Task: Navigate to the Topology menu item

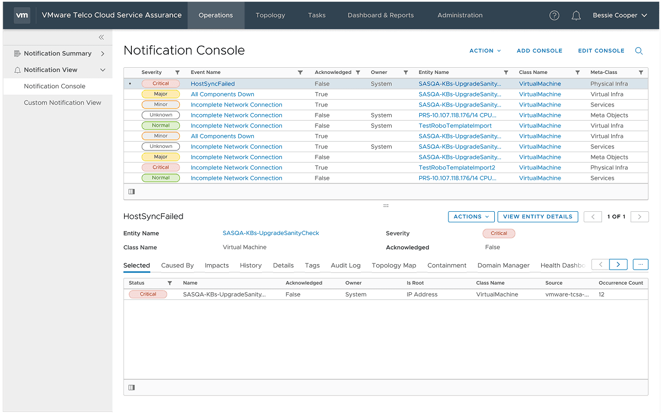Action: [x=270, y=15]
